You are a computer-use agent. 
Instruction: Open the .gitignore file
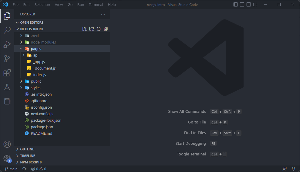click(62, 101)
